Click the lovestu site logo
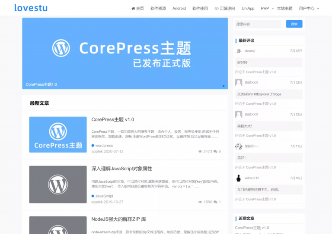Viewport: 332px width, 234px height. click(31, 8)
